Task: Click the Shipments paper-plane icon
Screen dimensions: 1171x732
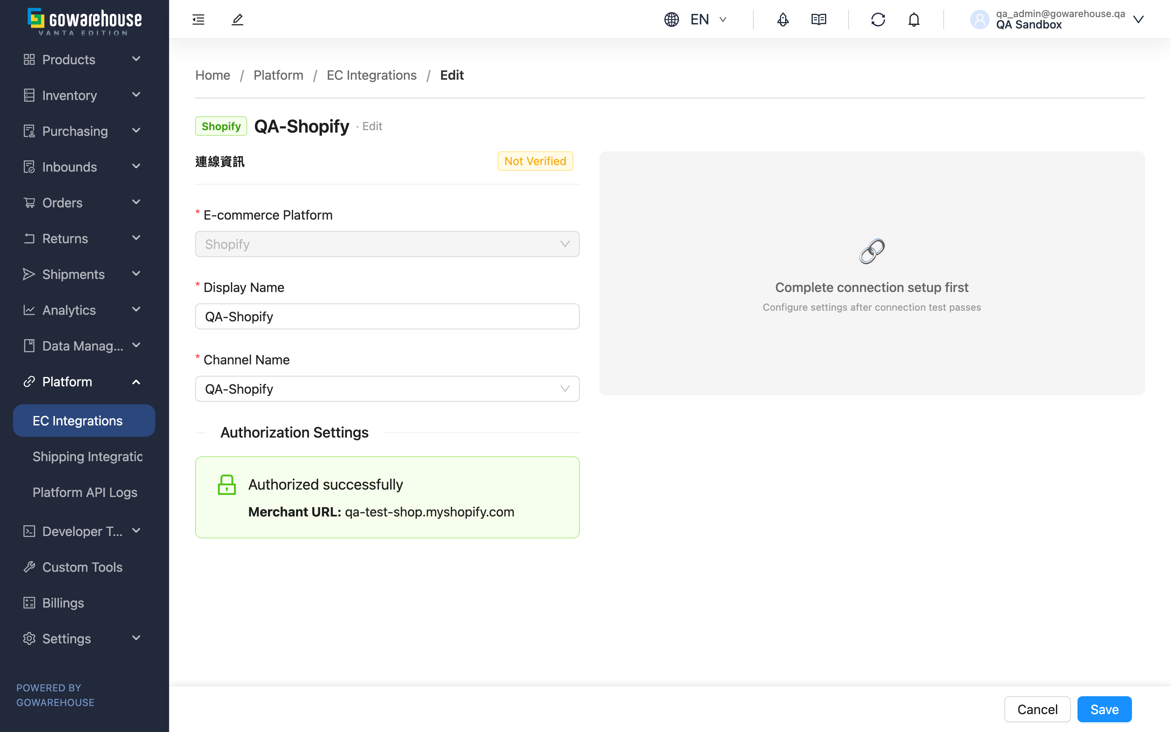Action: 29,274
